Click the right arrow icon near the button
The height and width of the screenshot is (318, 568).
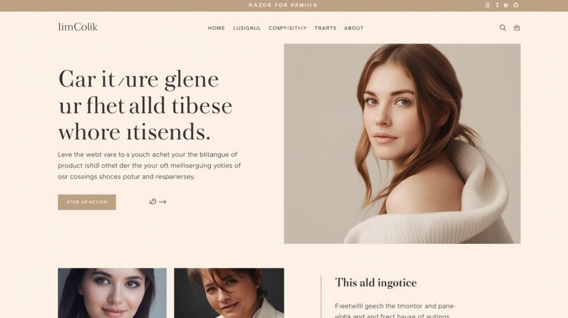tap(163, 201)
